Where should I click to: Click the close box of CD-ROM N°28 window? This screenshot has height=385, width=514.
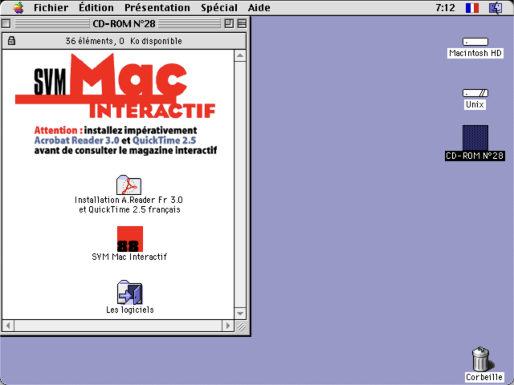(x=6, y=23)
